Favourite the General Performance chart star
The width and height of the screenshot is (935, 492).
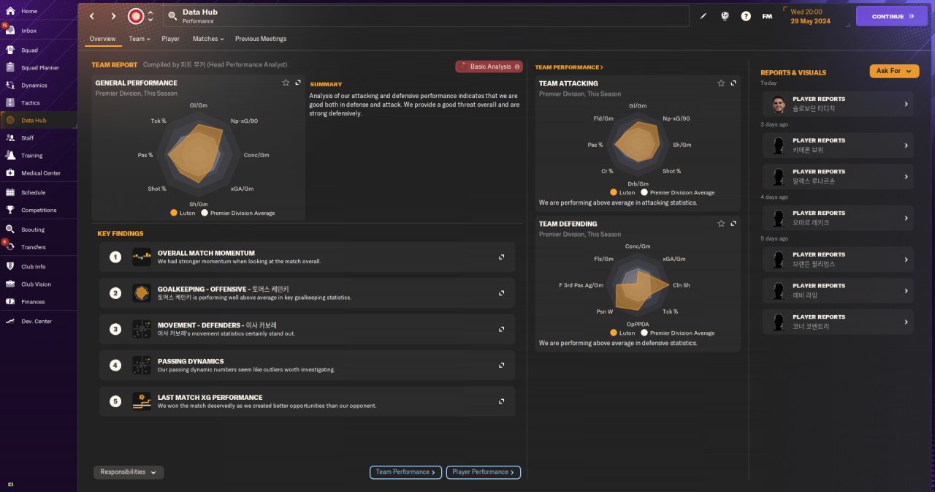click(286, 83)
